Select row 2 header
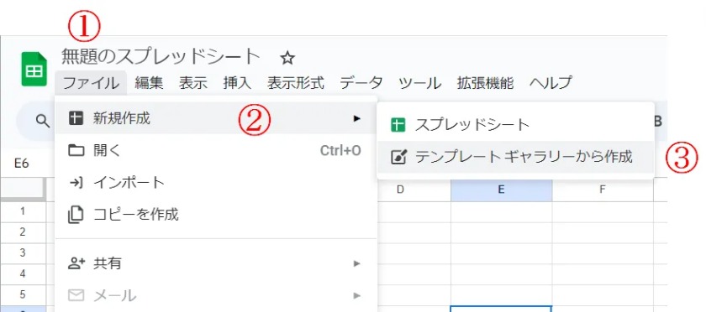 coord(23,232)
